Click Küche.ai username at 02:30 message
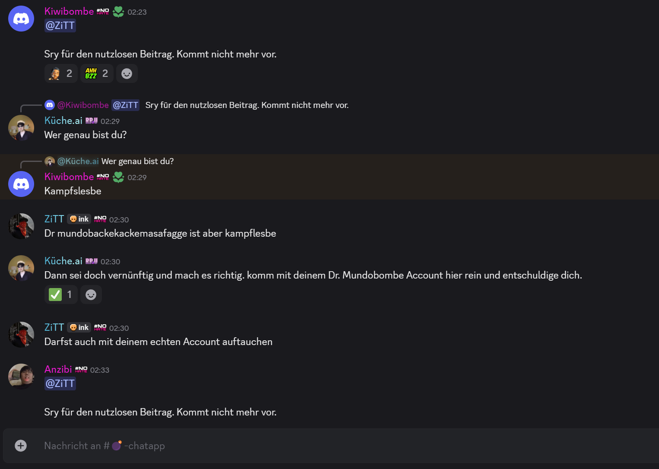659x469 pixels. point(63,261)
